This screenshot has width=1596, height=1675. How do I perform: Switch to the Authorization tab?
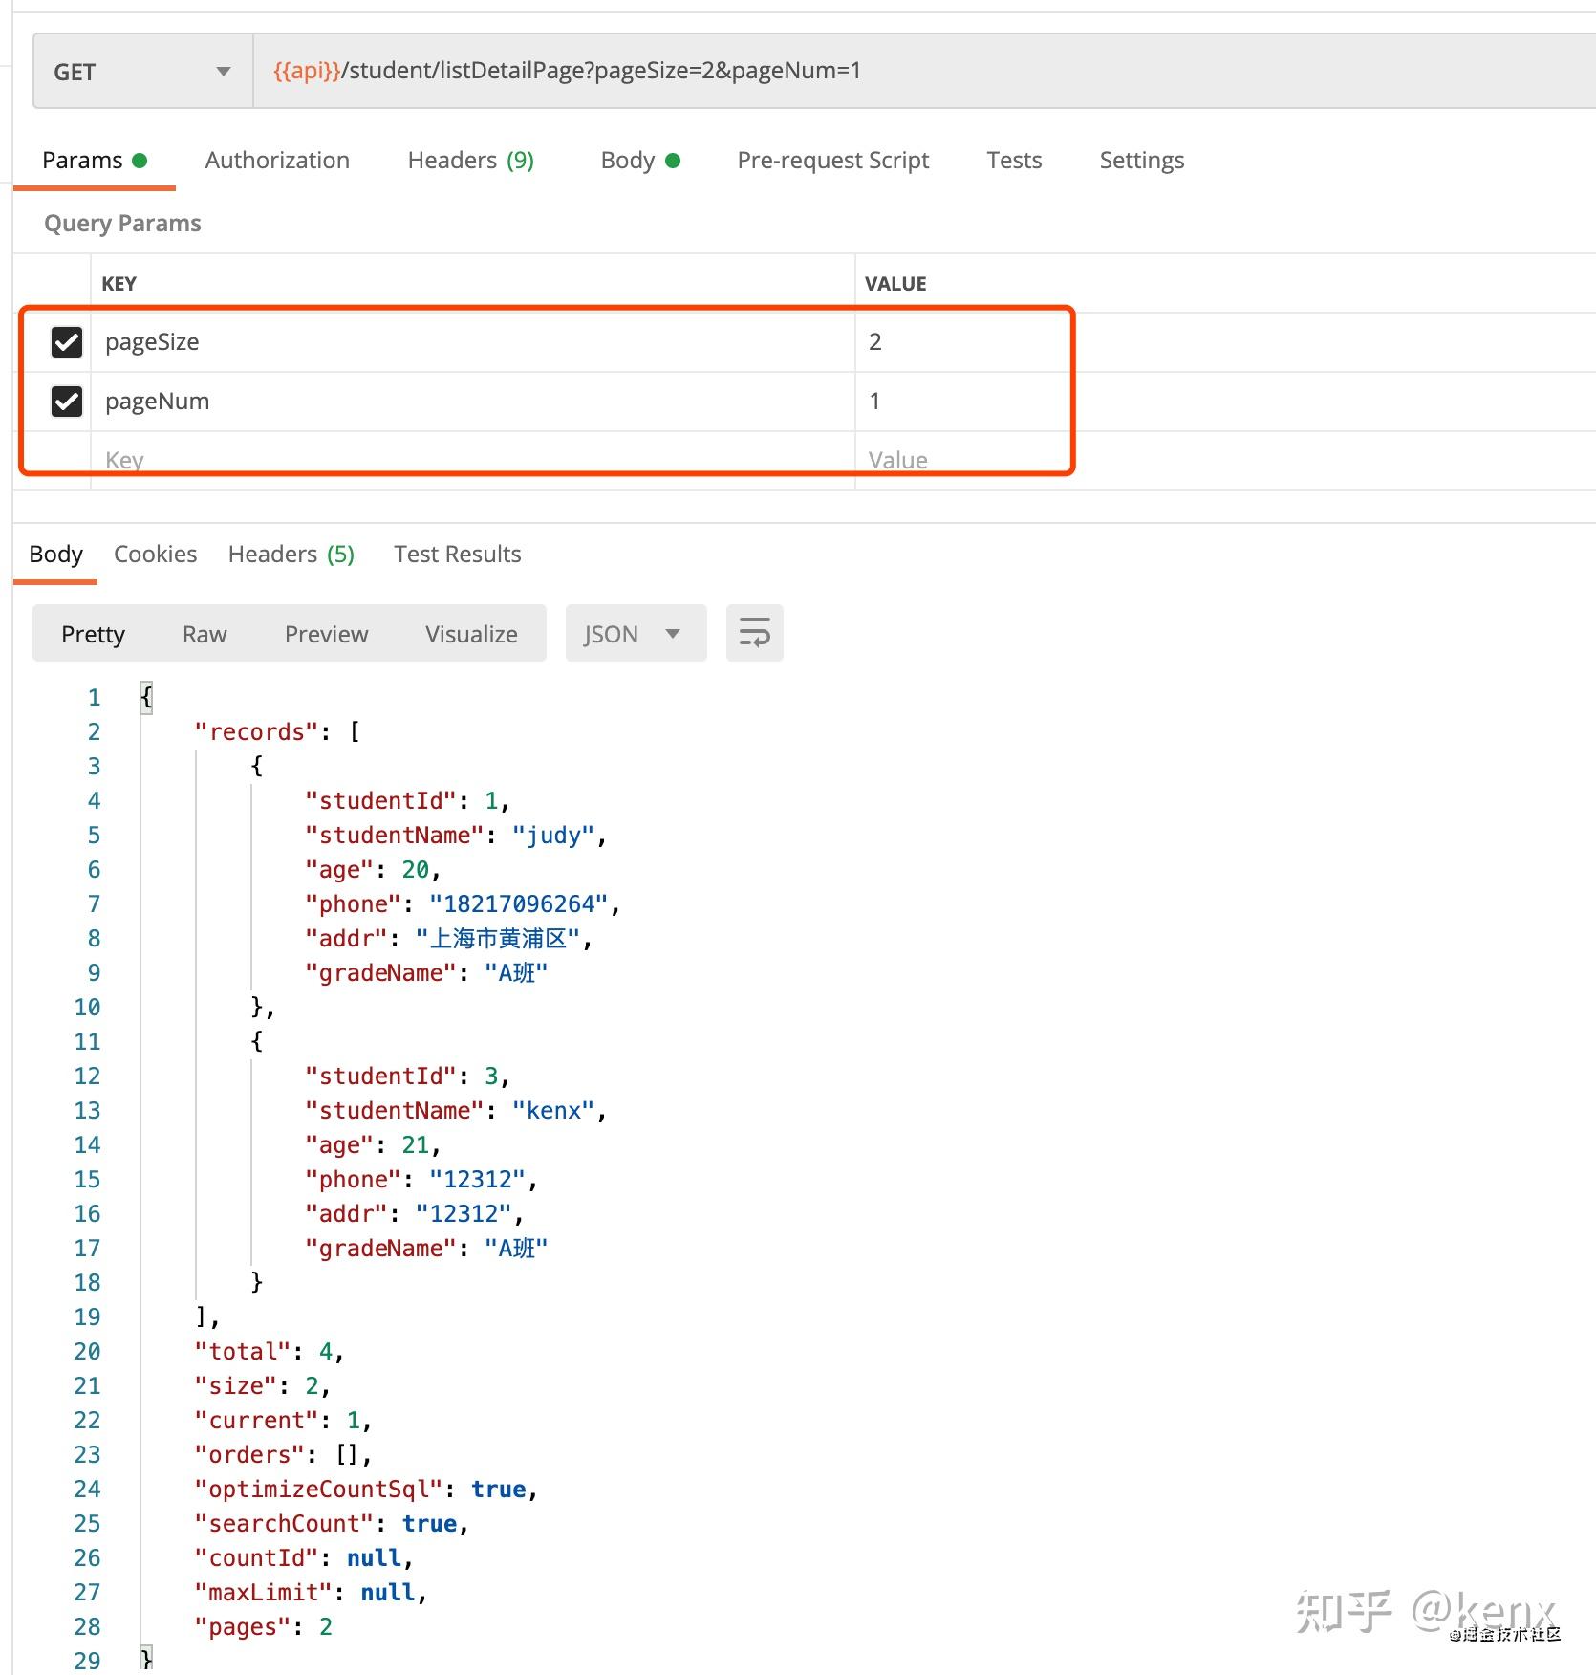pos(276,160)
